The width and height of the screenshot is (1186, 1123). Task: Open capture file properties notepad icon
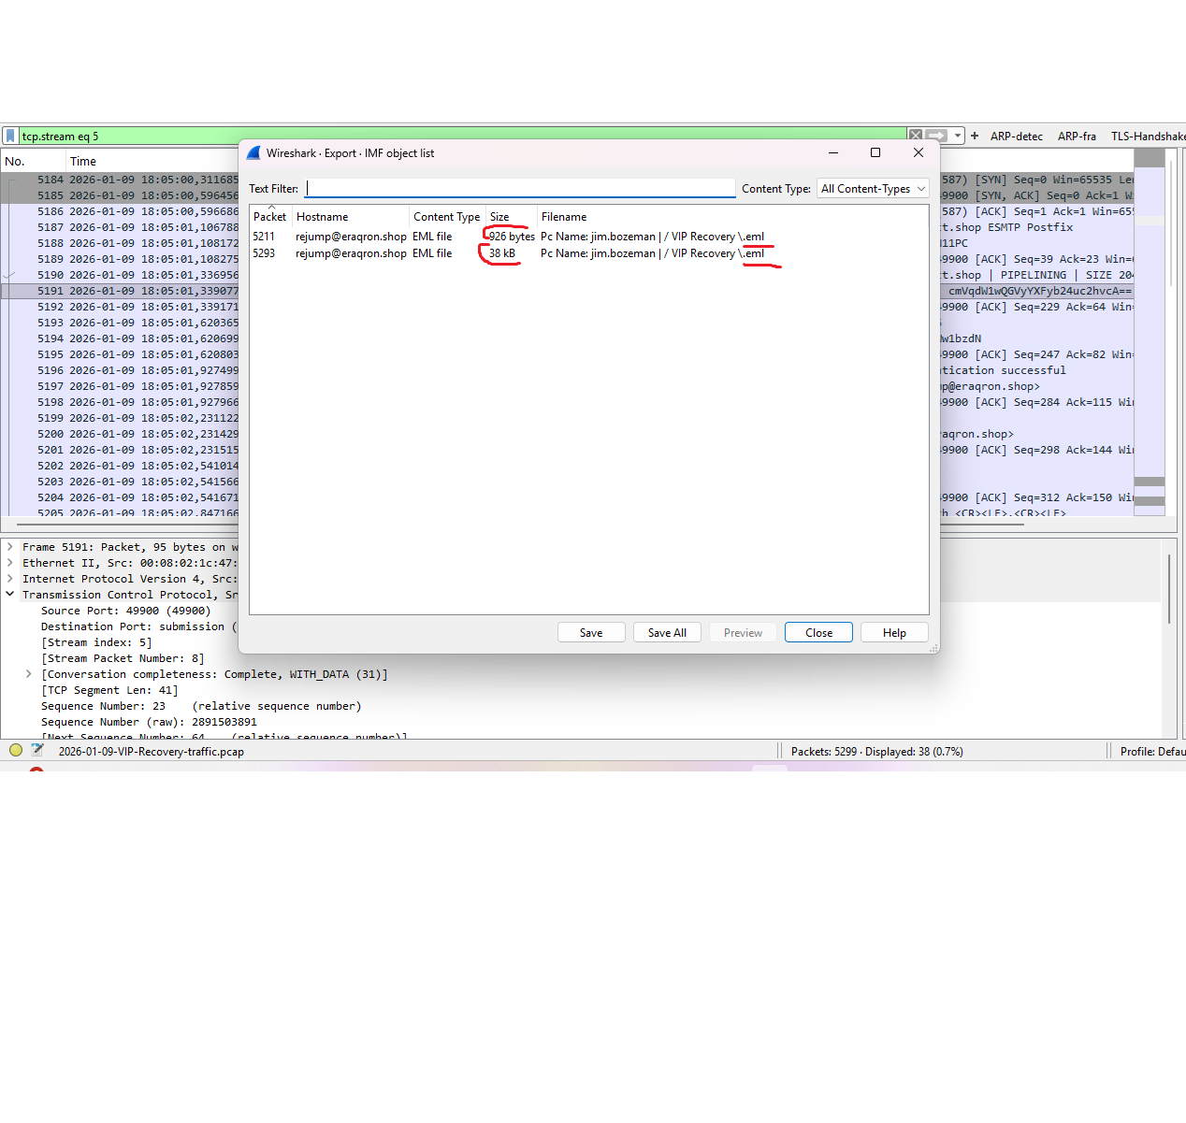click(37, 750)
